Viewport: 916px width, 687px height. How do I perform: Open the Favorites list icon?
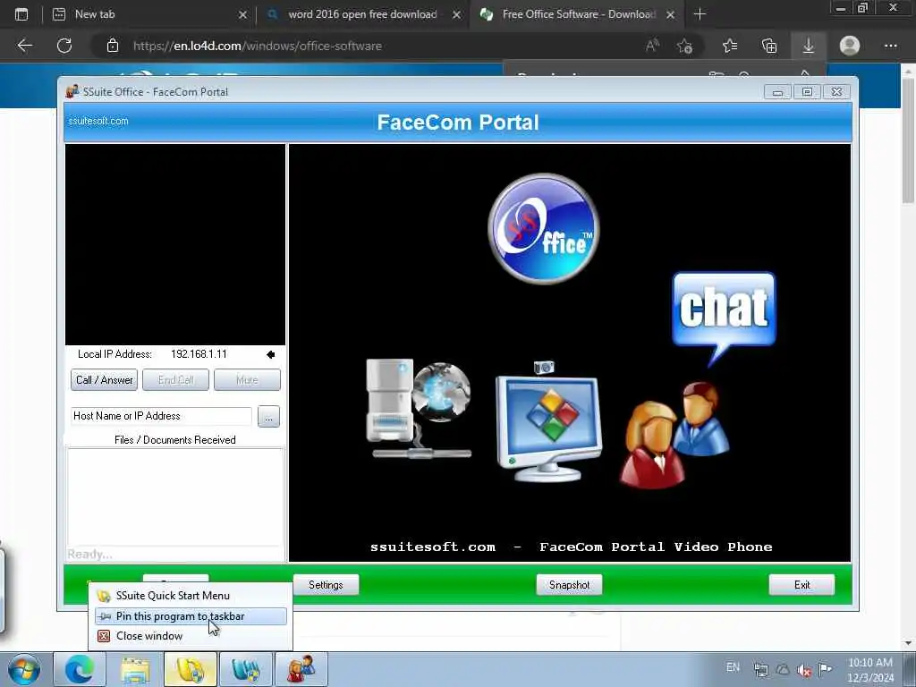[x=730, y=46]
